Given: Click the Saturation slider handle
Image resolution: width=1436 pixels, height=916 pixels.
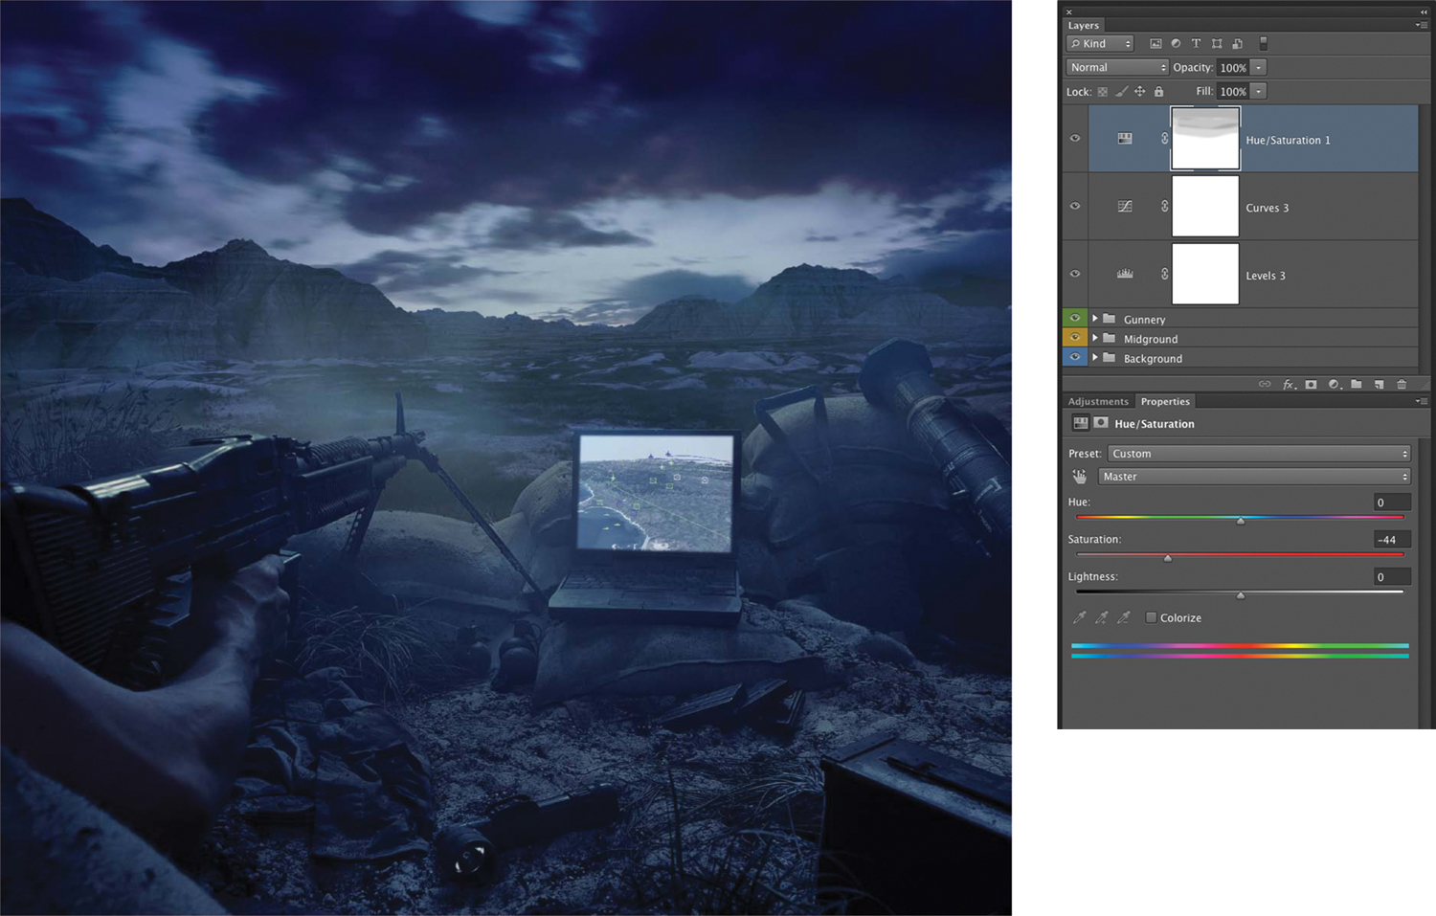Looking at the screenshot, I should tap(1168, 558).
